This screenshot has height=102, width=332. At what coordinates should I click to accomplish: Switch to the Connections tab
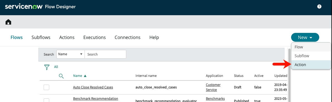tap(127, 37)
